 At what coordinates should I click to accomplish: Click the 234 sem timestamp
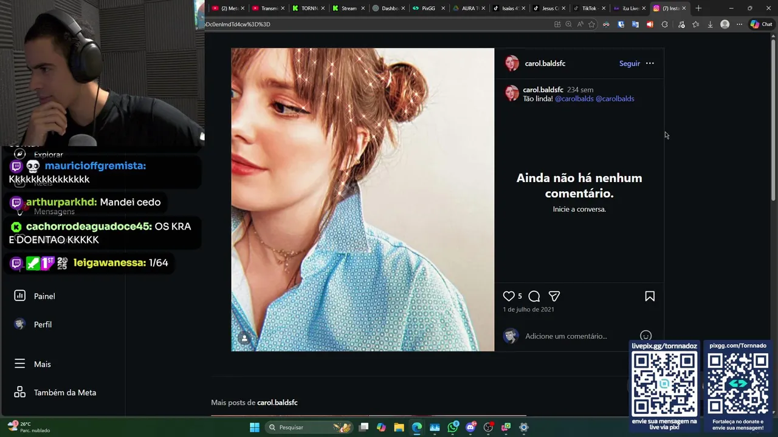click(x=580, y=90)
